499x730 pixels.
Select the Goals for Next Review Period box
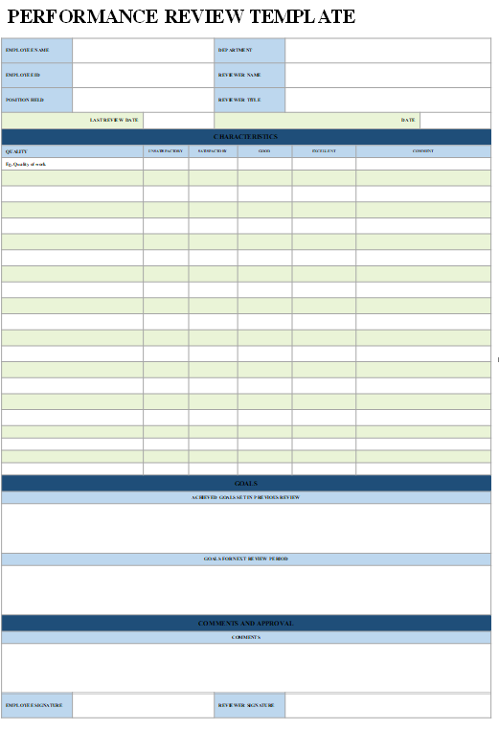[x=246, y=590]
